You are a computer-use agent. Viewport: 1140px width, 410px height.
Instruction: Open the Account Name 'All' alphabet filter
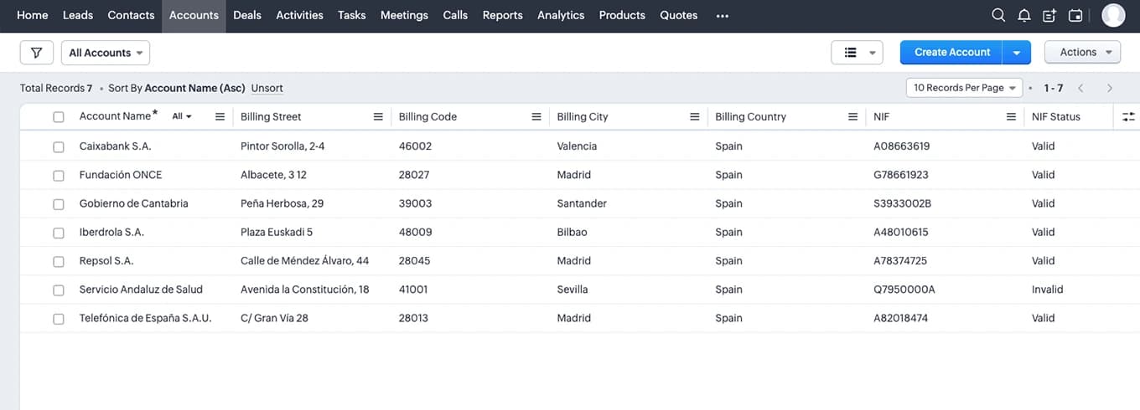182,117
